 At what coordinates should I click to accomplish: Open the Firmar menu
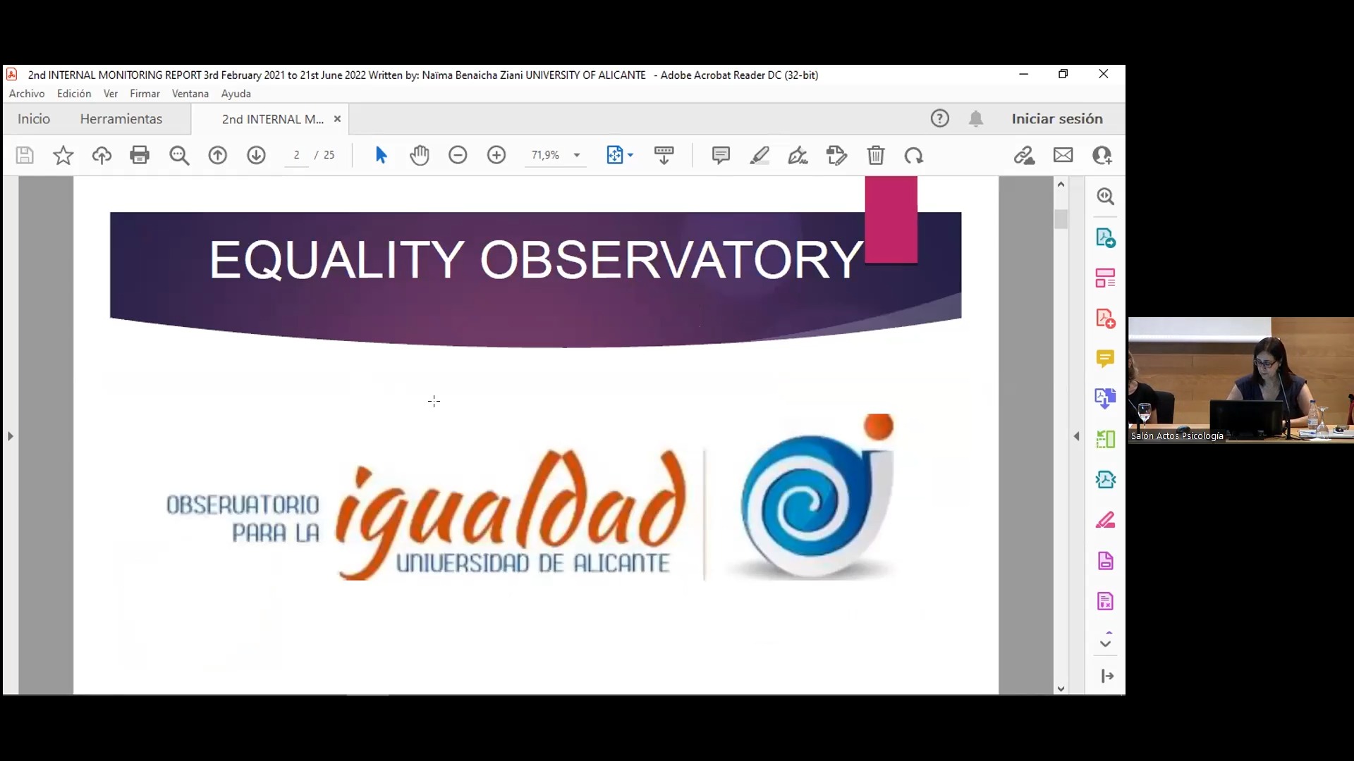(x=145, y=94)
